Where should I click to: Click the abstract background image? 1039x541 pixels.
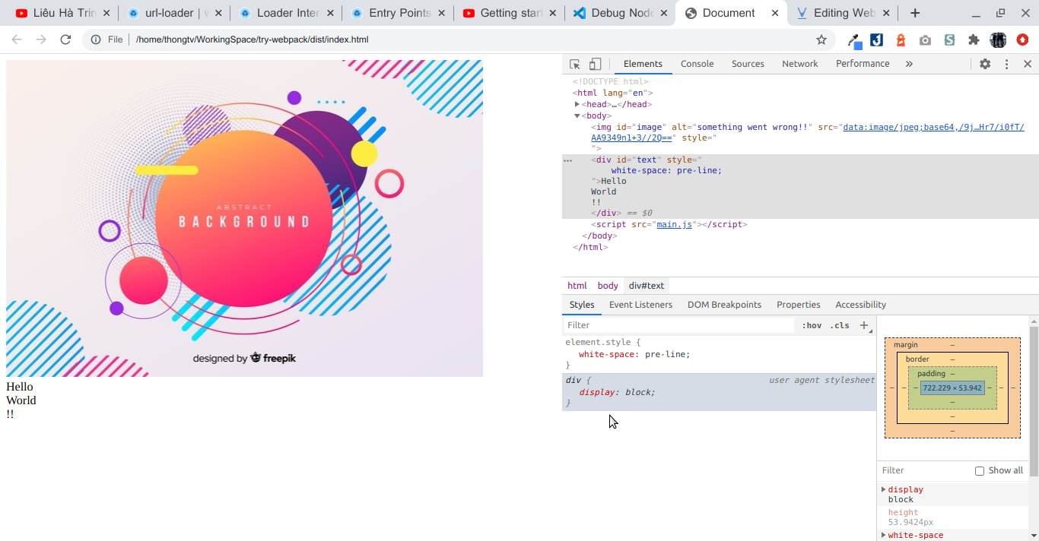coord(244,218)
